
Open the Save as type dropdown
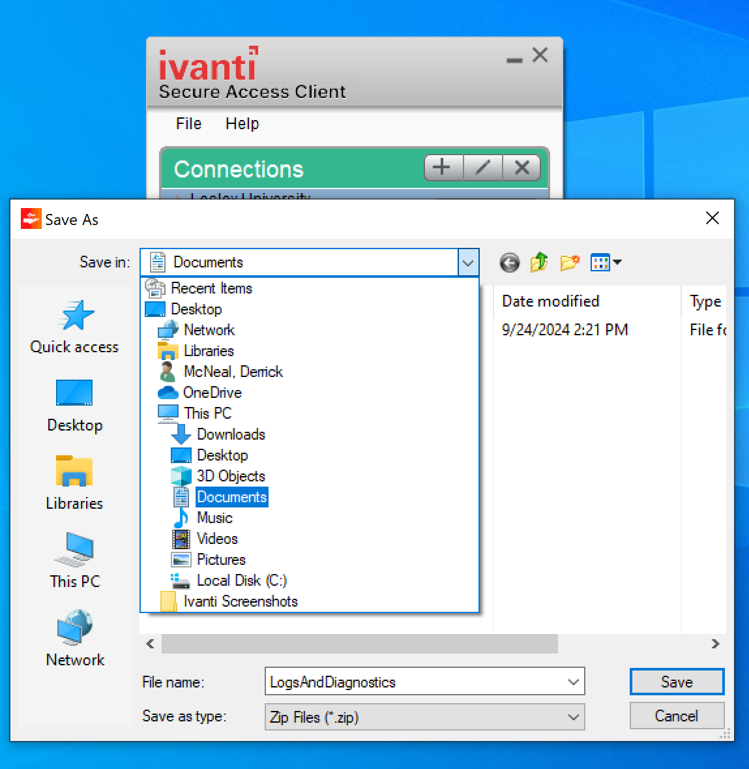424,717
